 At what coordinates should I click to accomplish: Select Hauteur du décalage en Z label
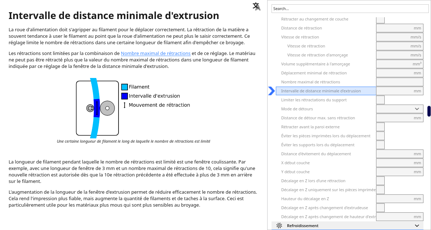tap(305, 199)
